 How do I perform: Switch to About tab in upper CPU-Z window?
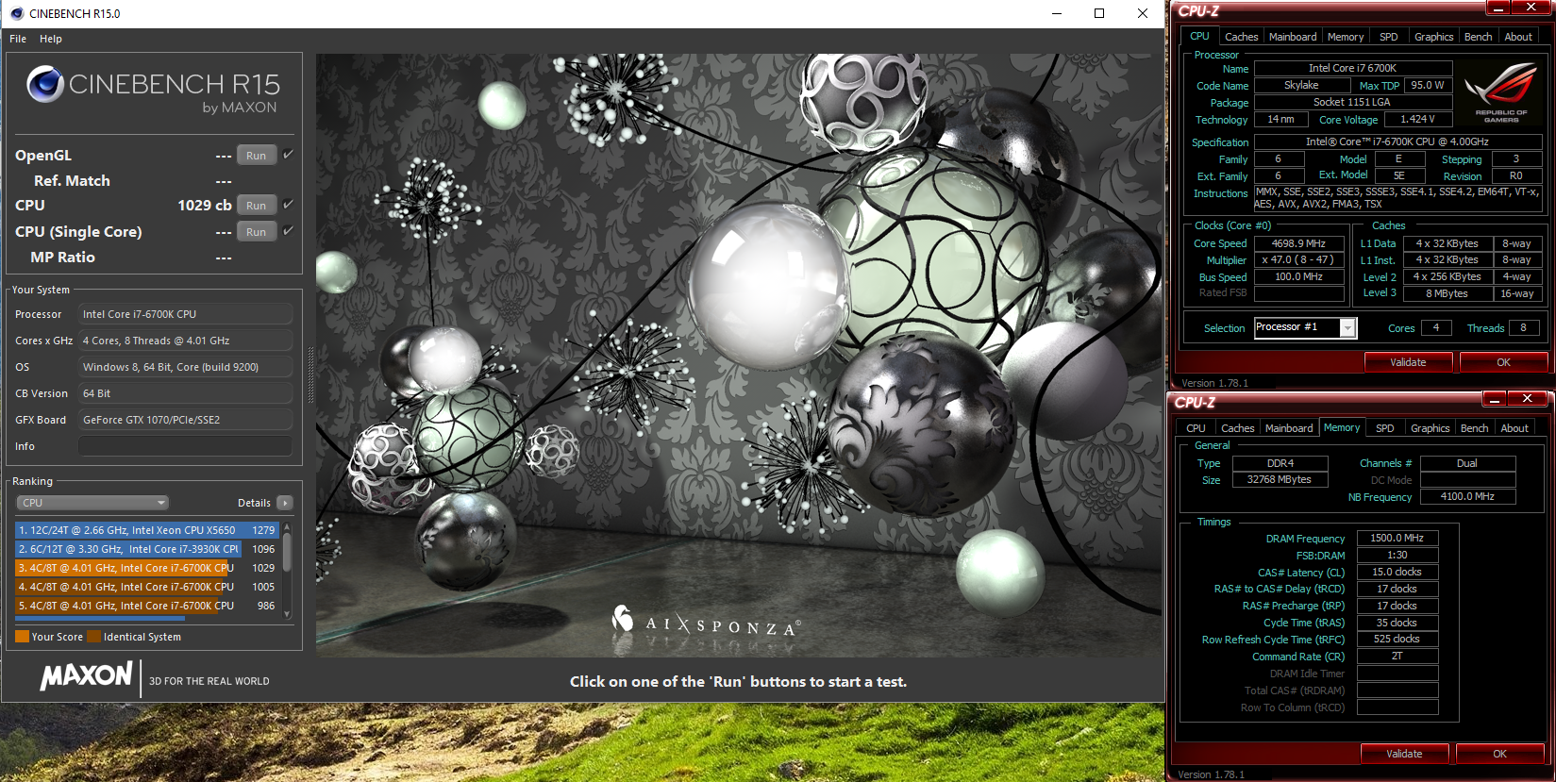tap(1518, 37)
